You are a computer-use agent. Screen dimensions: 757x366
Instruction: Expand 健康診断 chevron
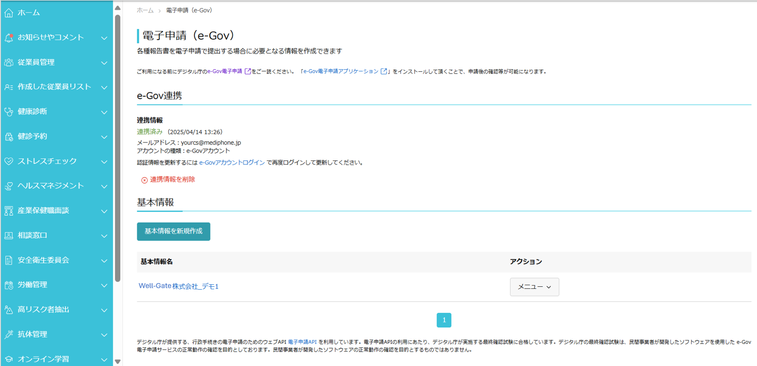(x=104, y=112)
